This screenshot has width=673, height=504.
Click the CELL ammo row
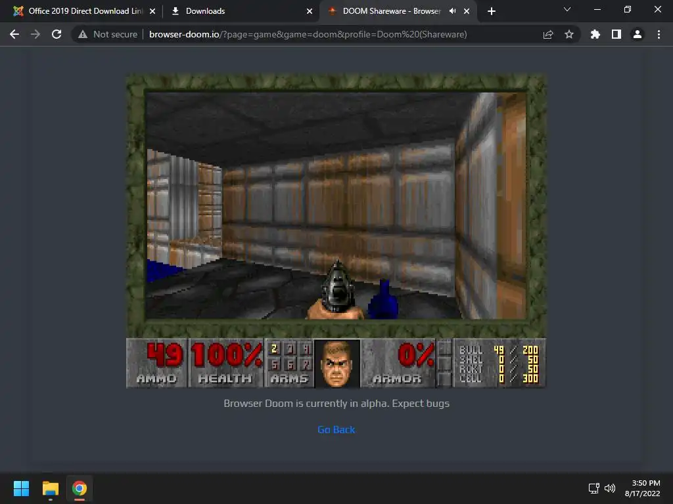click(498, 378)
